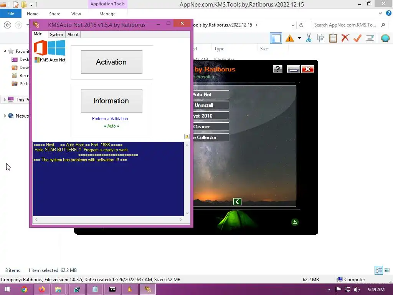The width and height of the screenshot is (393, 295).
Task: Select Pictures in the navigation pane
Action: pyautogui.click(x=20, y=83)
